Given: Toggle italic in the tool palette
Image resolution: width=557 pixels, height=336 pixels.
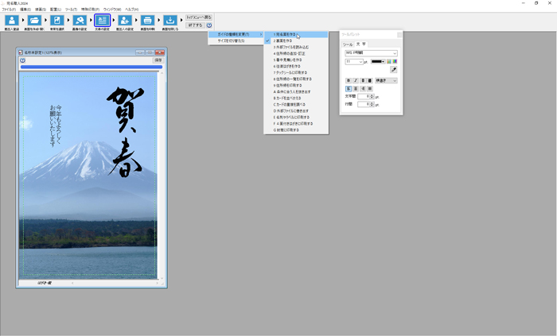Looking at the screenshot, I should click(x=354, y=80).
